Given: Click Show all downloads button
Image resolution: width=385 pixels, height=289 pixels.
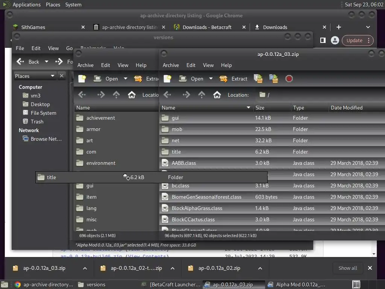Looking at the screenshot, I should [348, 268].
